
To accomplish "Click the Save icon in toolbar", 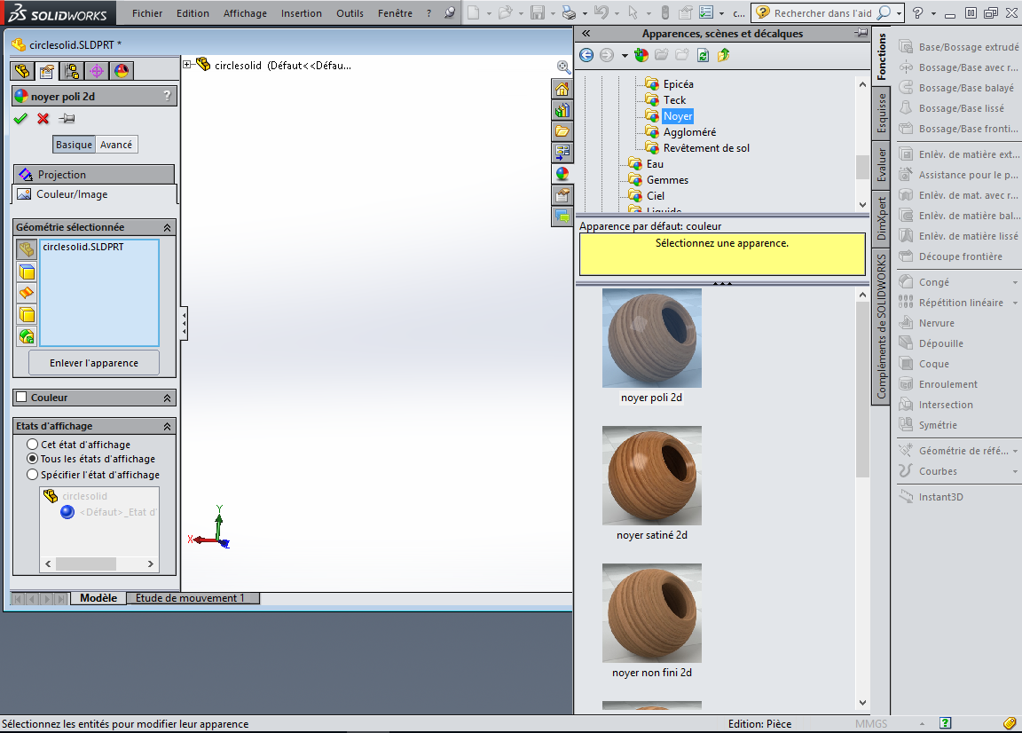I will 537,13.
